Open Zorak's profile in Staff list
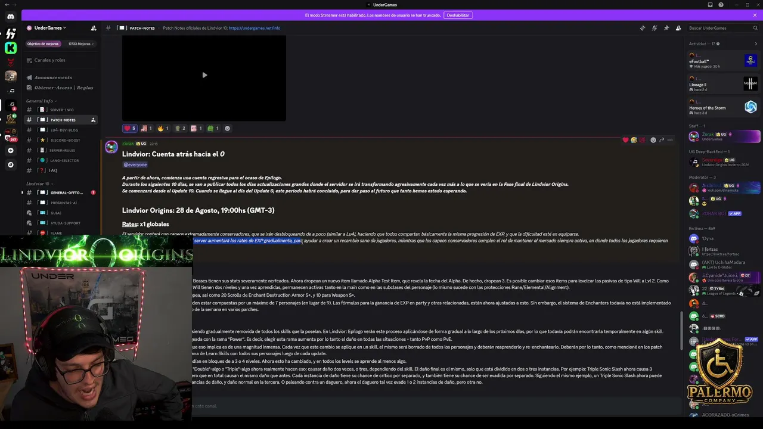The height and width of the screenshot is (429, 763). coord(723,136)
